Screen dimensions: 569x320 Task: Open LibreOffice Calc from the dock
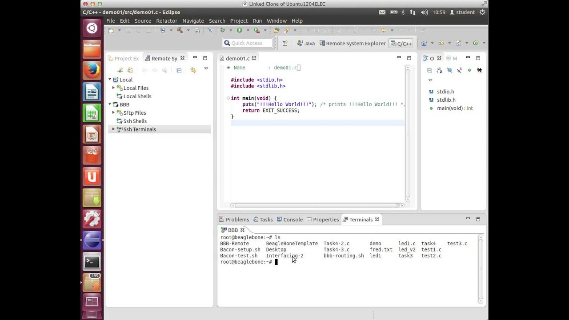[92, 113]
